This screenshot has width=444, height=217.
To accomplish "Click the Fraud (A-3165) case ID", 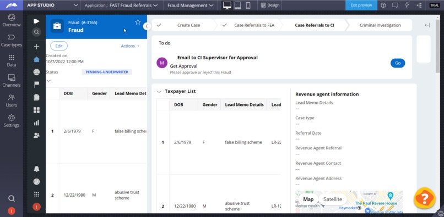I will (83, 23).
